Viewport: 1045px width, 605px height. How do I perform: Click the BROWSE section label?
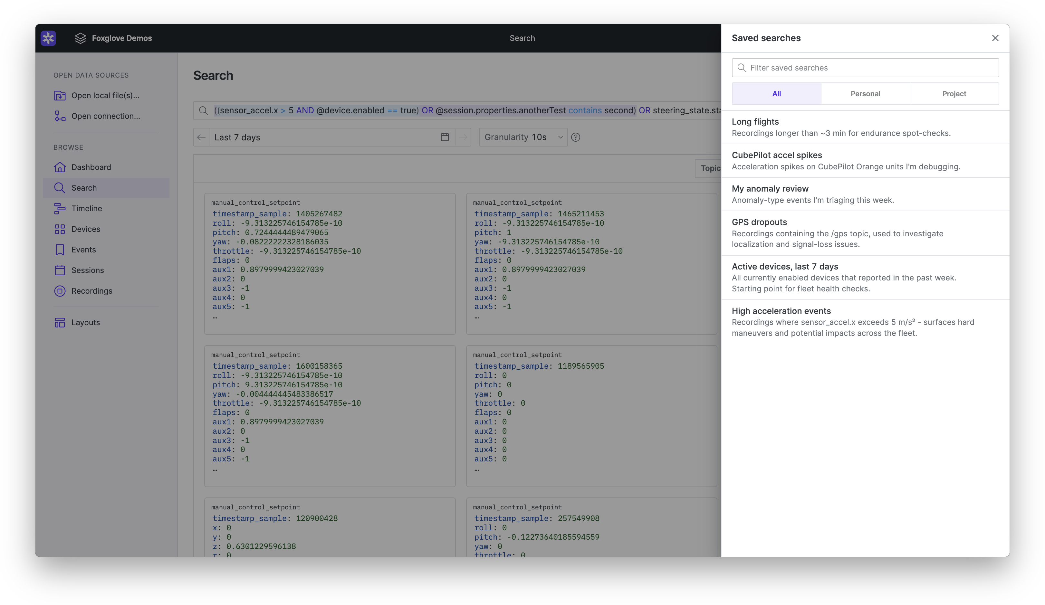pos(68,147)
